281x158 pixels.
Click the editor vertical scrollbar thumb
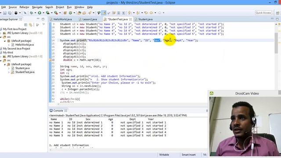pos(276,43)
